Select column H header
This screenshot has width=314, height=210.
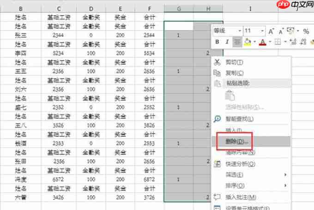coord(208,9)
